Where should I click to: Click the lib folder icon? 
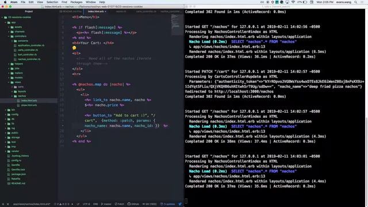tap(9, 124)
